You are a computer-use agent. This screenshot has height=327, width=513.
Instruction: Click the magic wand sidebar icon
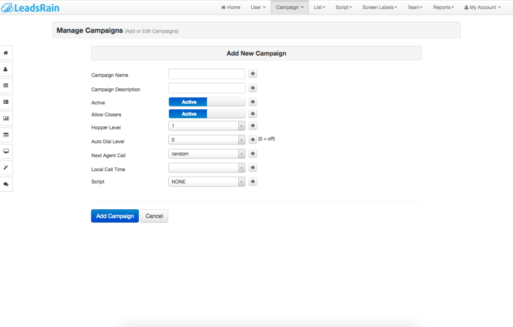click(6, 168)
